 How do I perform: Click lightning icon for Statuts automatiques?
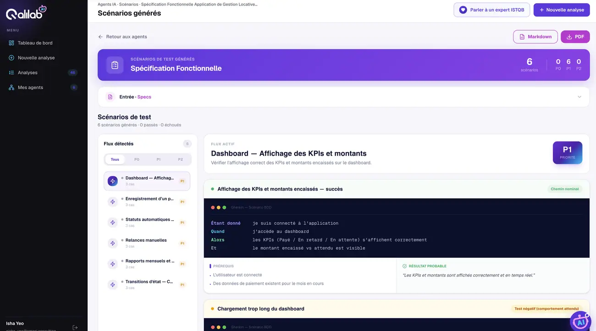[113, 222]
